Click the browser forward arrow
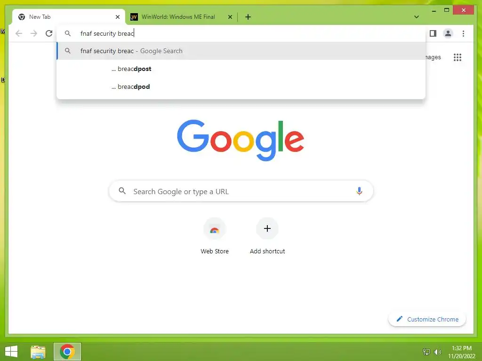 (34, 33)
